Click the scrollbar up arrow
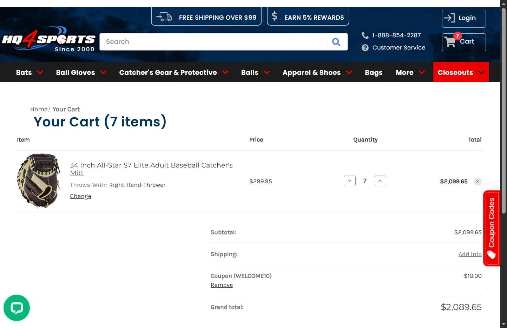Viewport: 507px width, 328px height. point(503,3)
